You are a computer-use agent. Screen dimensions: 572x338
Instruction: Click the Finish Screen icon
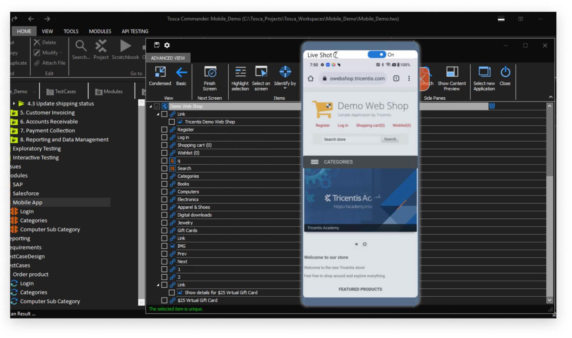click(210, 72)
